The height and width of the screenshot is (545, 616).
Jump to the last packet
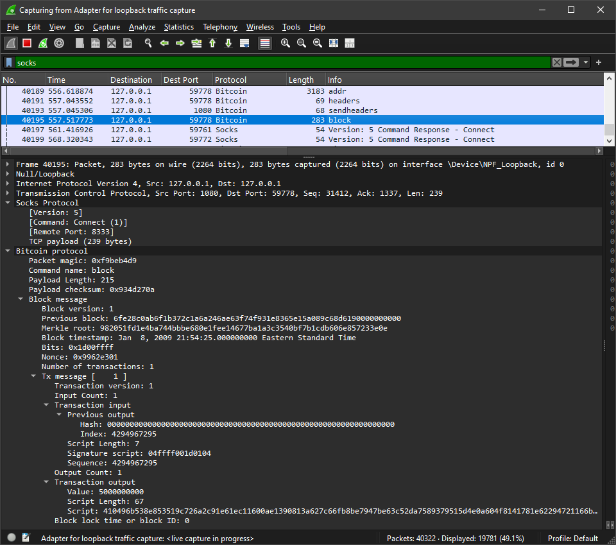[x=228, y=43]
